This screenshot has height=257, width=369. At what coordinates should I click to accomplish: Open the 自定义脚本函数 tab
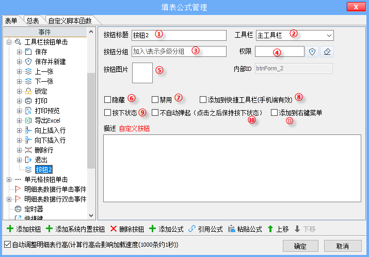(x=70, y=21)
